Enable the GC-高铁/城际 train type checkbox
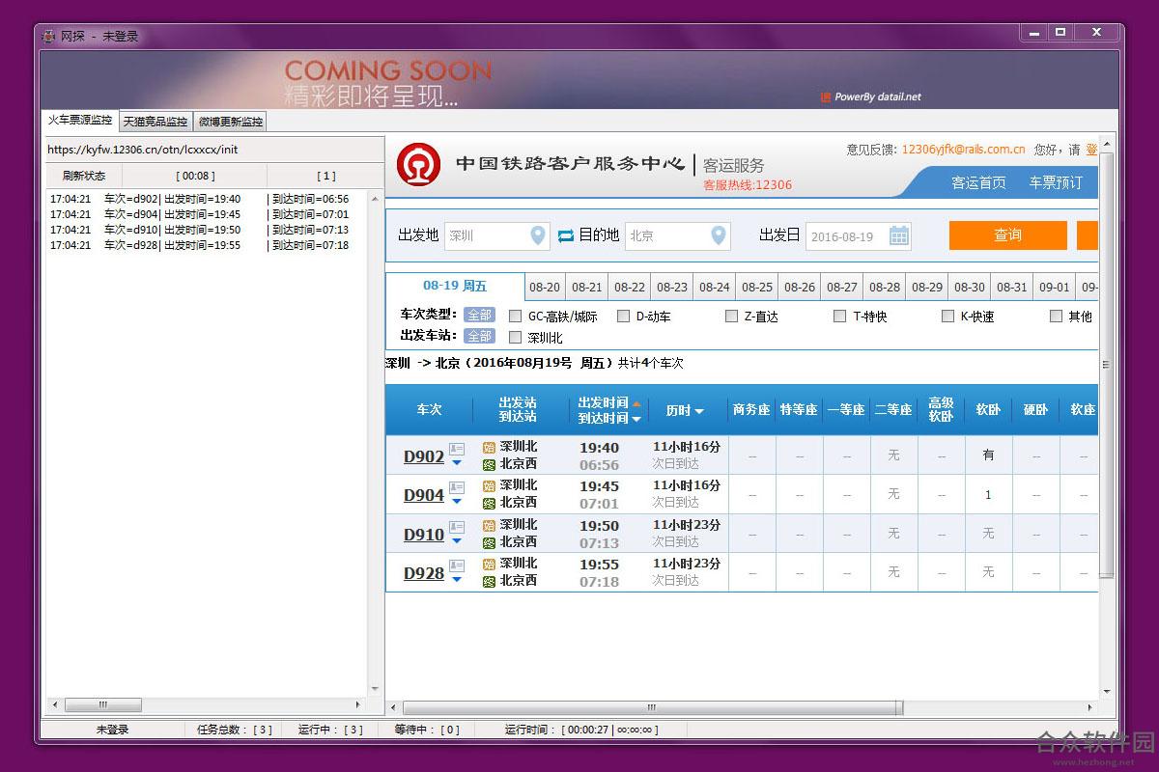This screenshot has width=1159, height=772. click(x=516, y=316)
